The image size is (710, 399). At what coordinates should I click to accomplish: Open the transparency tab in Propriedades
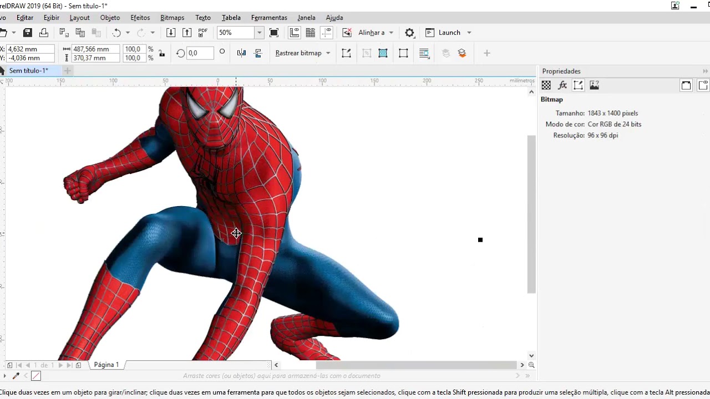546,85
